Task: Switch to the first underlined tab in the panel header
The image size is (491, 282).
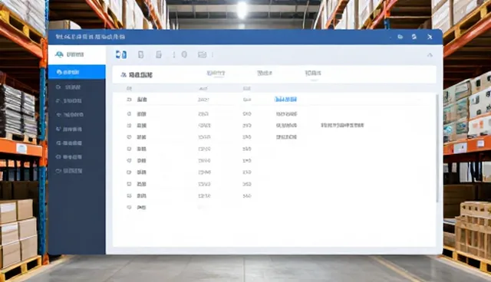Action: point(216,73)
